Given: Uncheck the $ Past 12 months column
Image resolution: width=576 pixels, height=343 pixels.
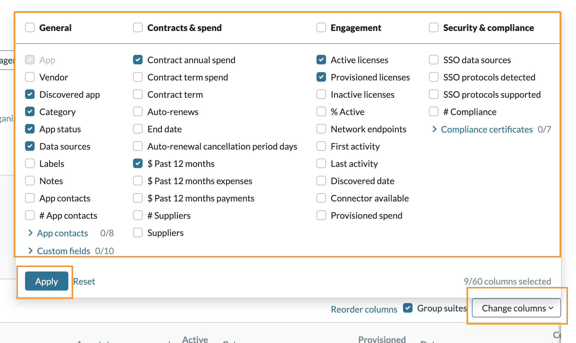Looking at the screenshot, I should [138, 163].
